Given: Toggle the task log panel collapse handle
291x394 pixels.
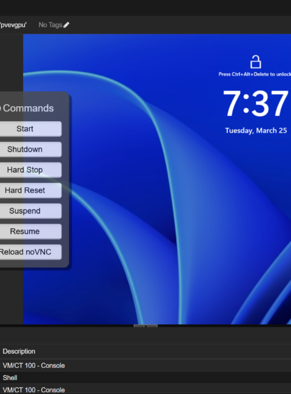Looking at the screenshot, I should coord(145,326).
